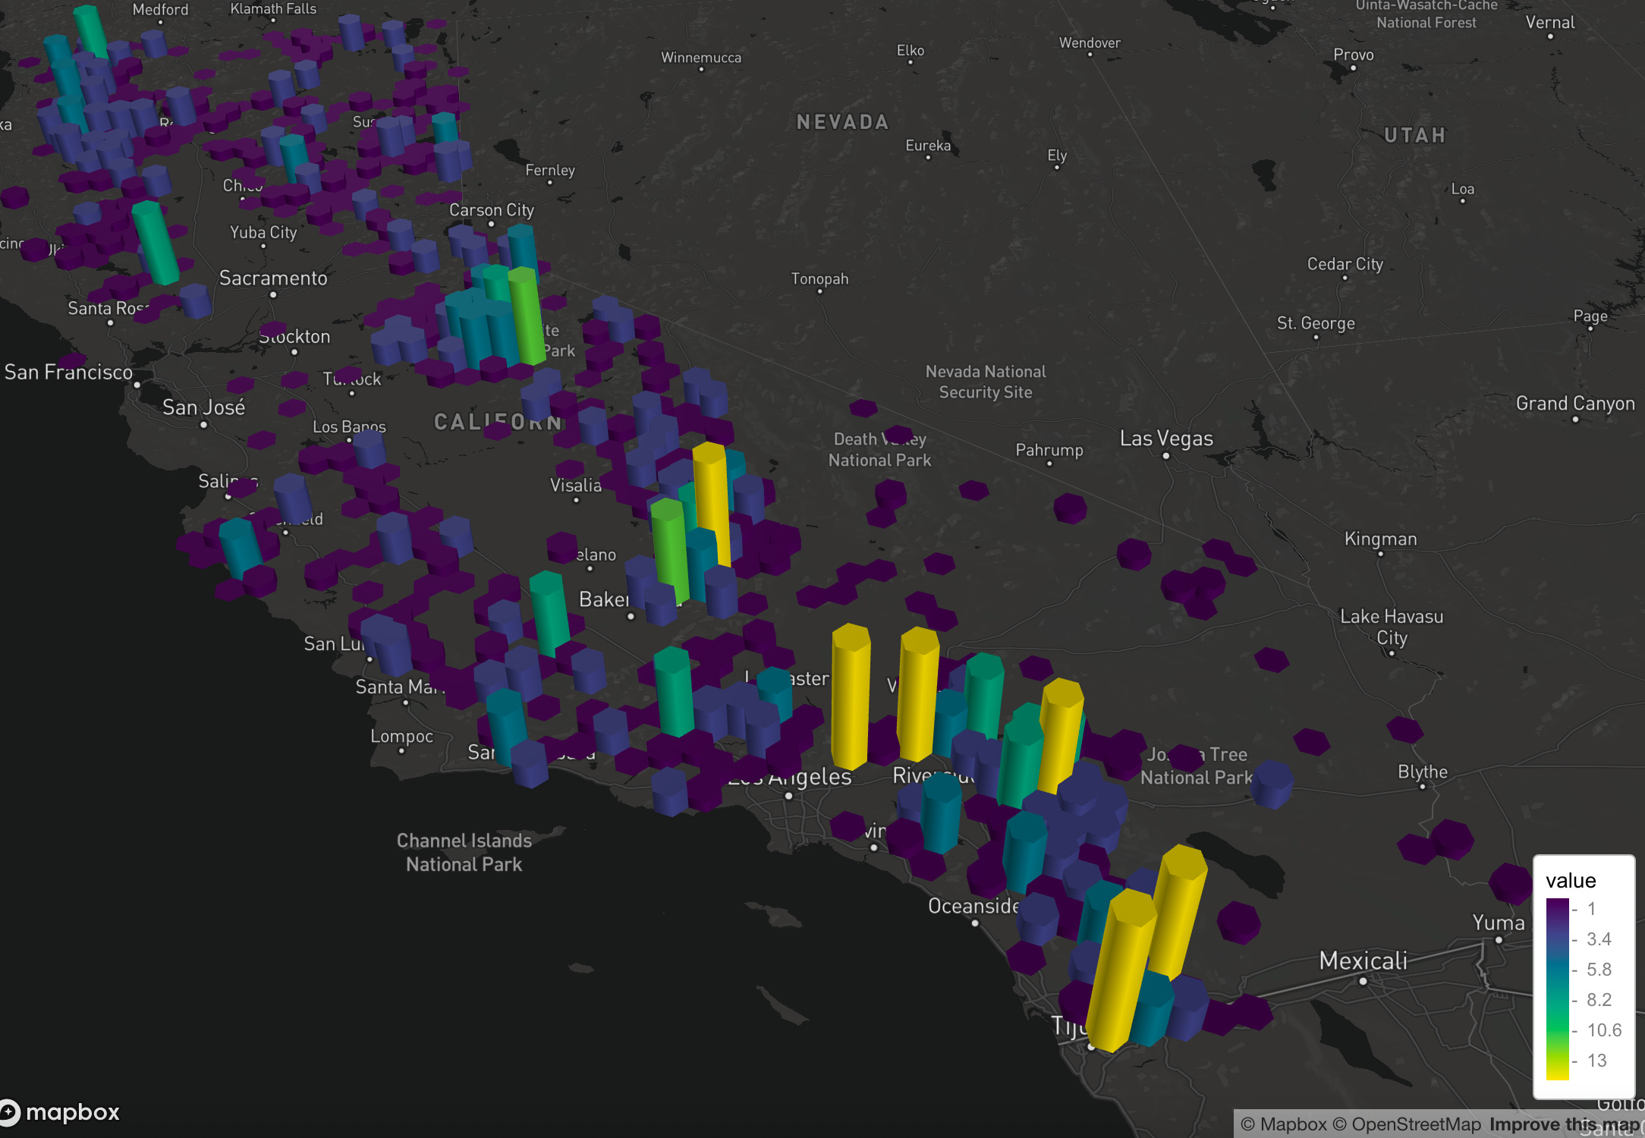Click the Kingman city marker dot
This screenshot has width=1645, height=1138.
coord(1380,554)
